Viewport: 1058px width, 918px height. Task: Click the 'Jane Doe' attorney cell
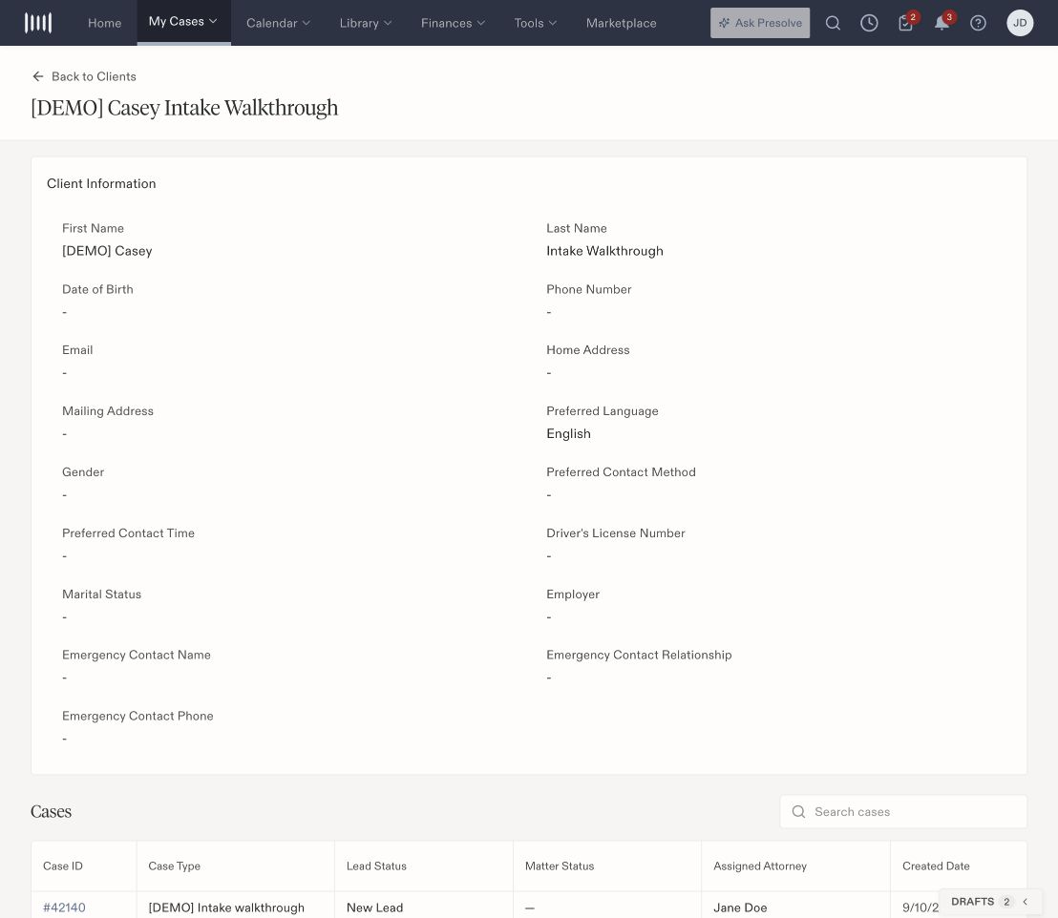pos(740,908)
